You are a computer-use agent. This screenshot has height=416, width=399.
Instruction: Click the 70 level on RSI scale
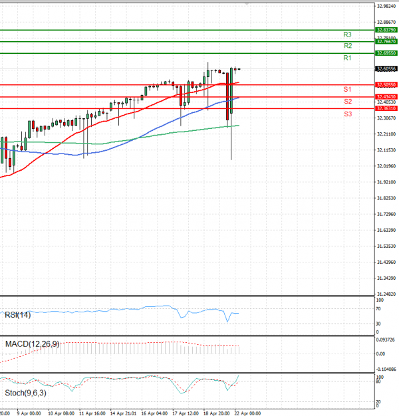[x=378, y=309]
